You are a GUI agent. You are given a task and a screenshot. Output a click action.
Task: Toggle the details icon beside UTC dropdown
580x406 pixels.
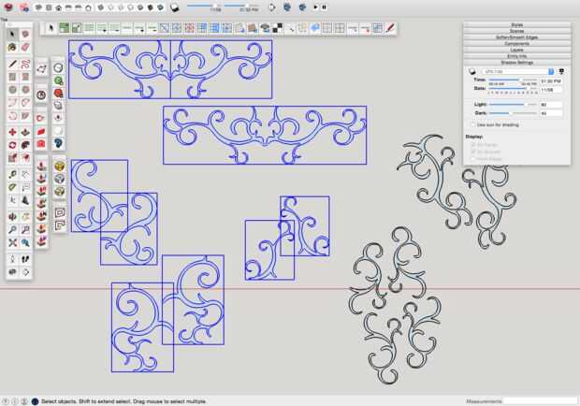point(561,71)
